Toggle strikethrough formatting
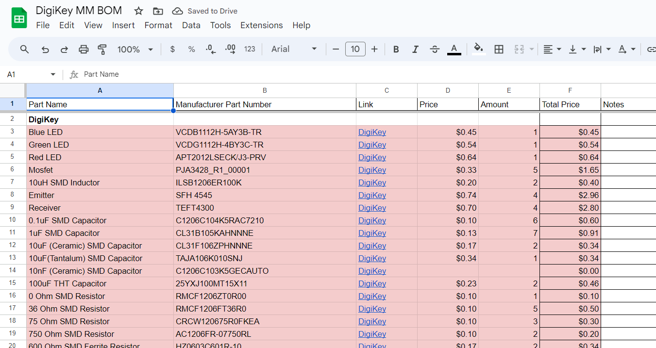The height and width of the screenshot is (348, 656). coord(435,49)
